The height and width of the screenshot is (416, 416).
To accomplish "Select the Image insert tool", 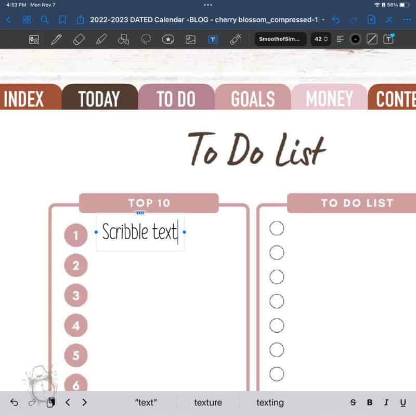I will (x=190, y=40).
